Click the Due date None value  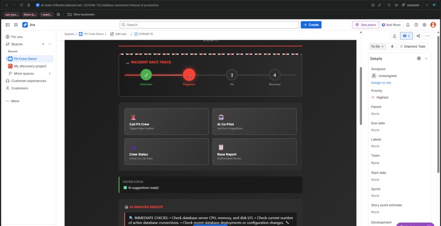pos(375,130)
